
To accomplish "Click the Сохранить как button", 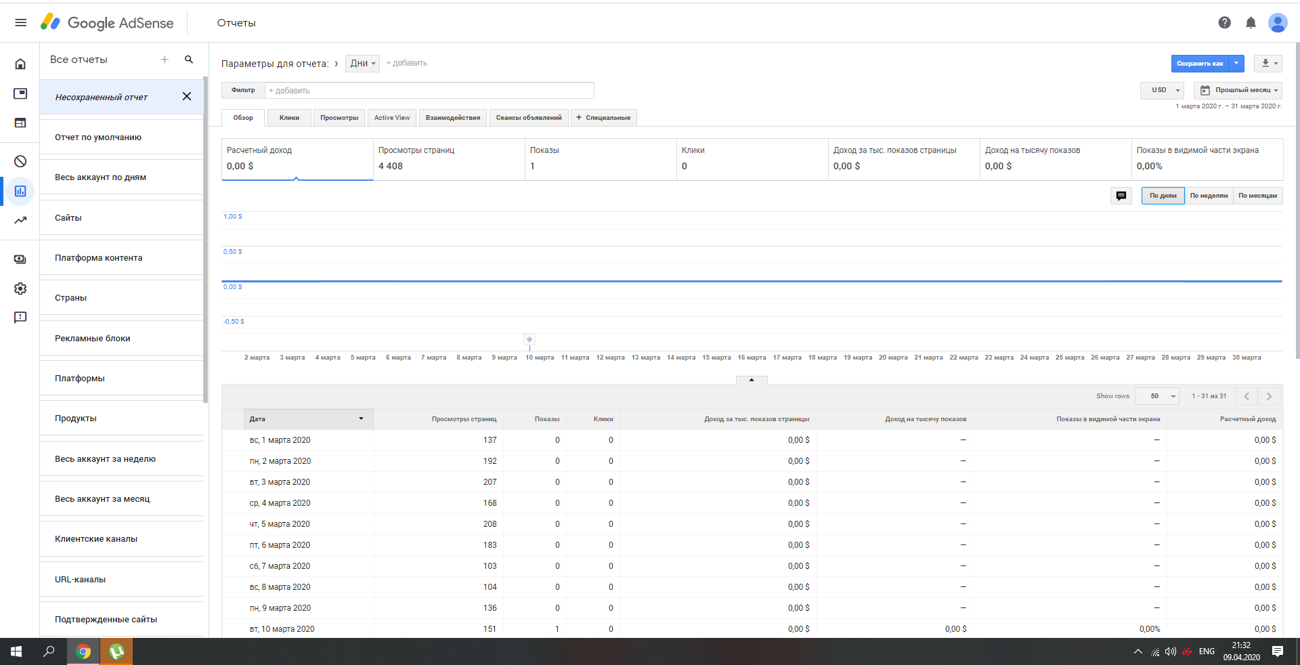I will [1200, 64].
